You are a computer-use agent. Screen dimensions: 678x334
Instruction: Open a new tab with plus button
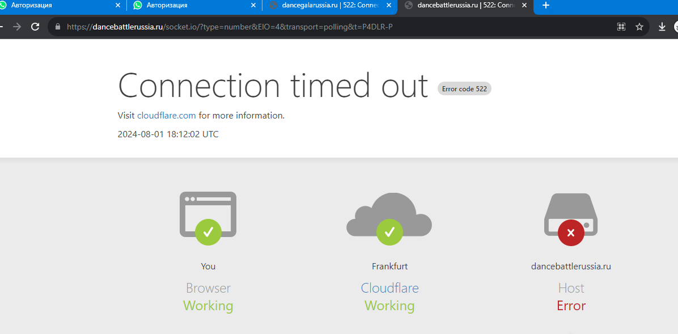pyautogui.click(x=546, y=5)
